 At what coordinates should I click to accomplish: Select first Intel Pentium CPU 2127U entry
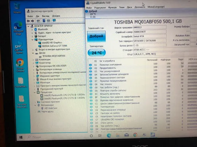click(64, 95)
